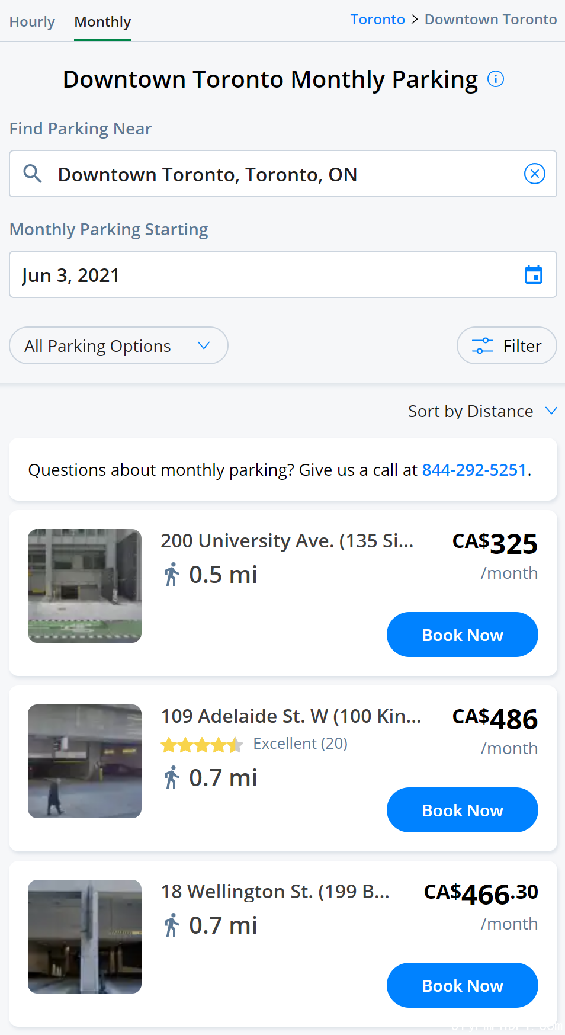Open the calendar date picker icon

tap(533, 275)
